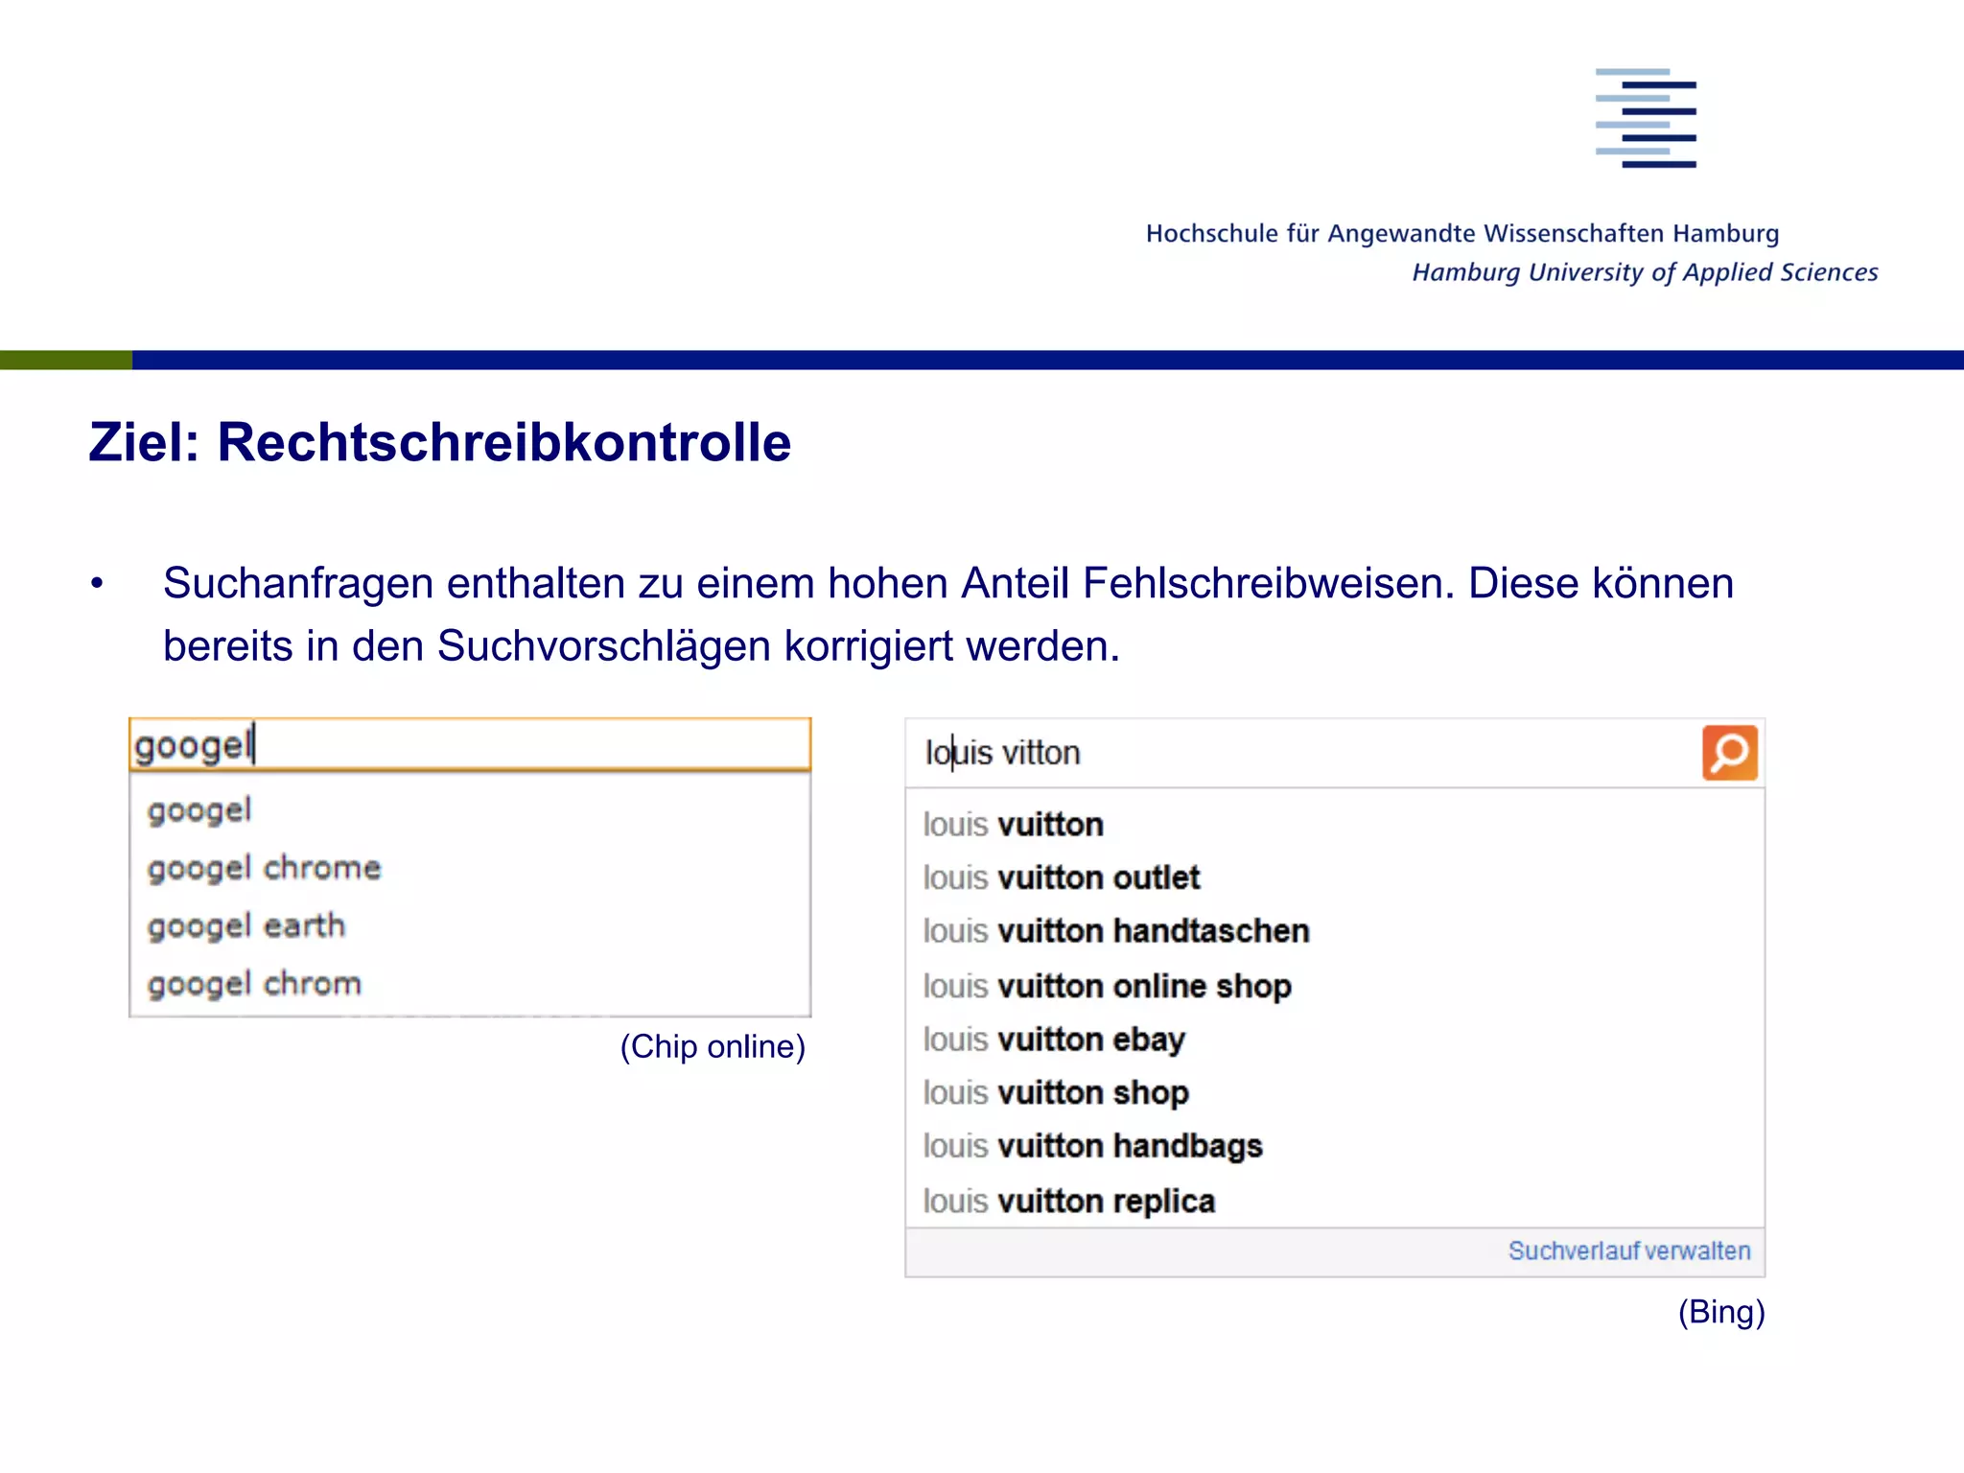Image resolution: width=1964 pixels, height=1473 pixels.
Task: Open the 'Suchverlauf verwalten' link
Action: click(x=1629, y=1251)
